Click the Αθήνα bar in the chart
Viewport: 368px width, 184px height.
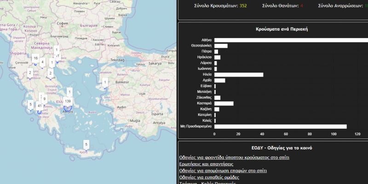coord(291,40)
